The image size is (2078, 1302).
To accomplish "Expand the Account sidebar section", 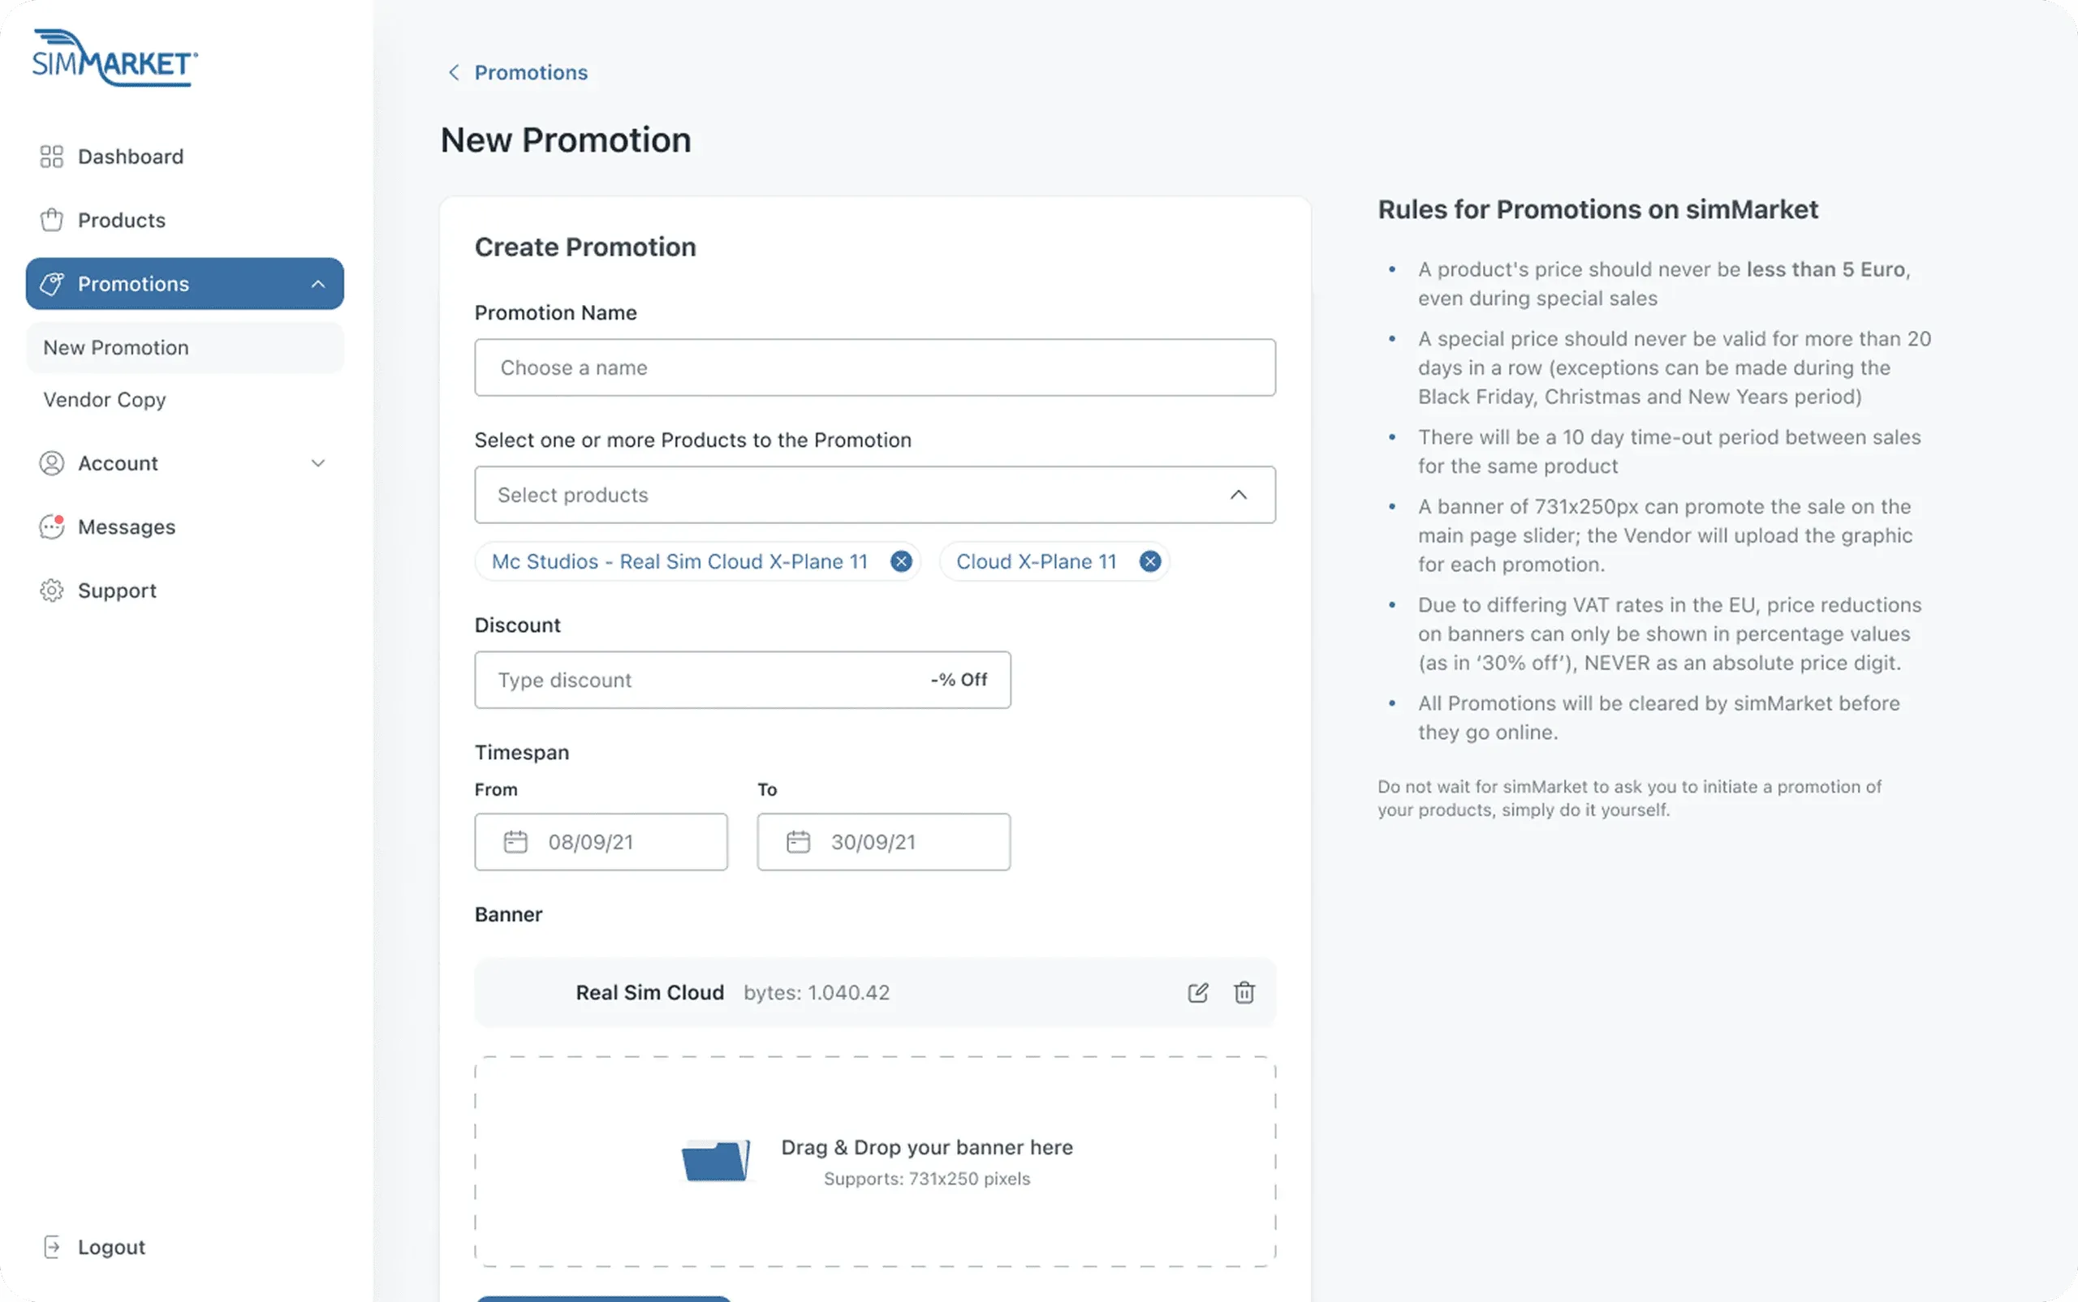I will [x=318, y=463].
